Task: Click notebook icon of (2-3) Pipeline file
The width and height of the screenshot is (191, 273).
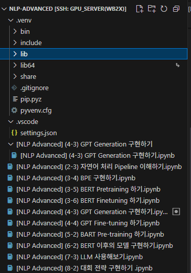Action: point(10,166)
